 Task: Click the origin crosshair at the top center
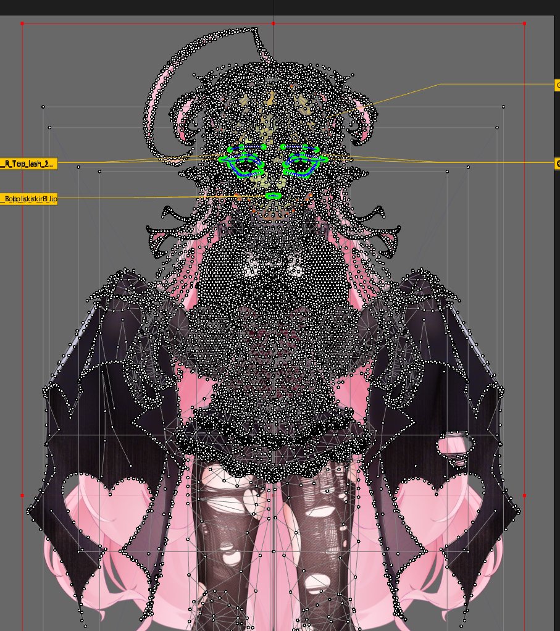[272, 2]
